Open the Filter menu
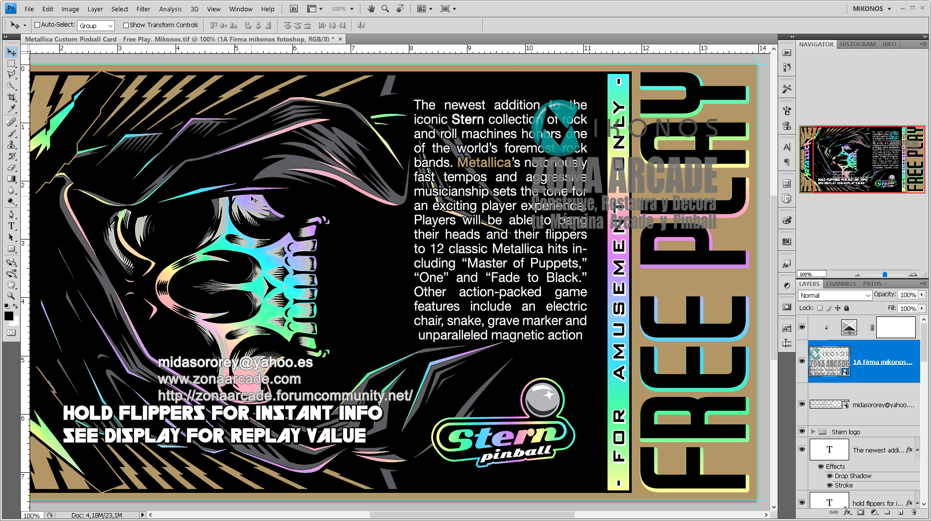Screen dimensions: 931x521 coord(143,9)
